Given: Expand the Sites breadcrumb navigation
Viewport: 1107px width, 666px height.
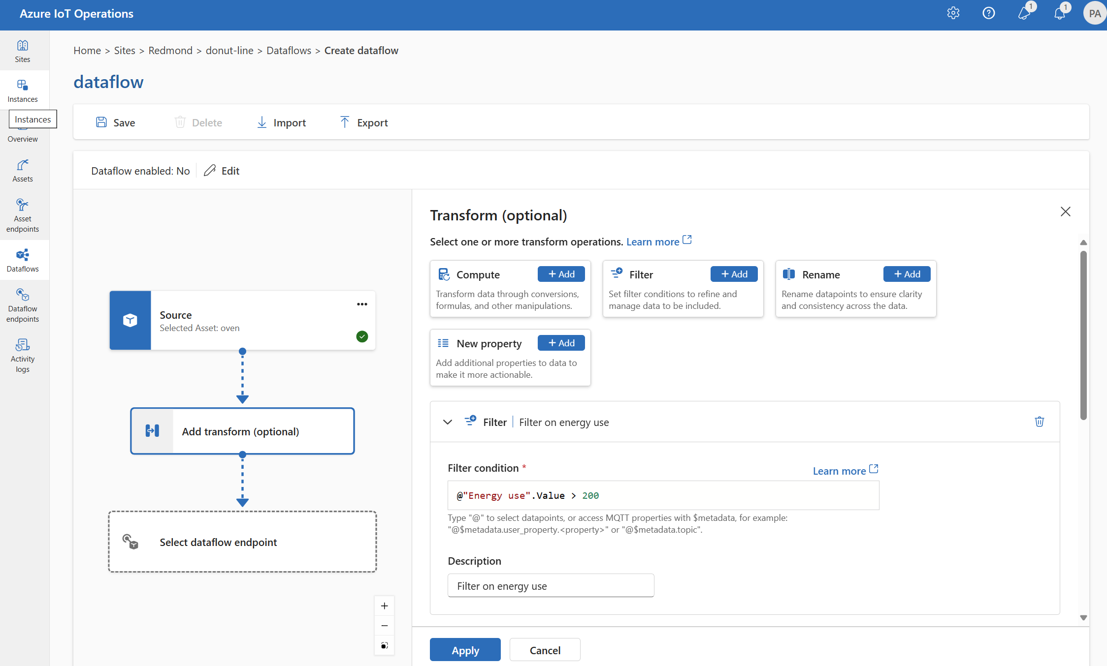Looking at the screenshot, I should pos(141,50).
